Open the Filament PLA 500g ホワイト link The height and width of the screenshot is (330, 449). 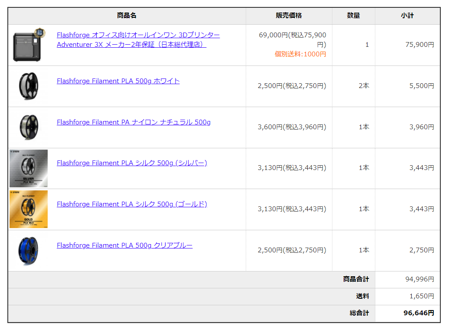coord(118,81)
